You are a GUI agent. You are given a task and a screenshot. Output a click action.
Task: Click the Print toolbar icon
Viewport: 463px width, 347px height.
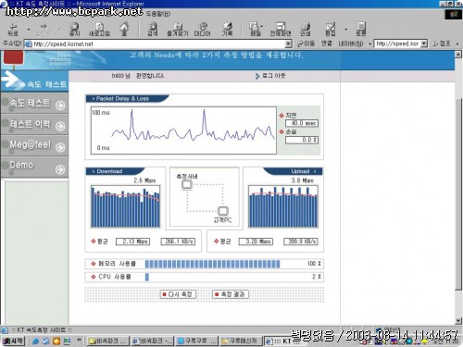pos(305,27)
